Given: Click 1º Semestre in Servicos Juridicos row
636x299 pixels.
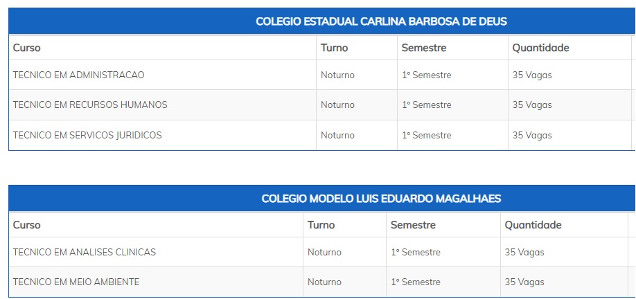Looking at the screenshot, I should 426,135.
